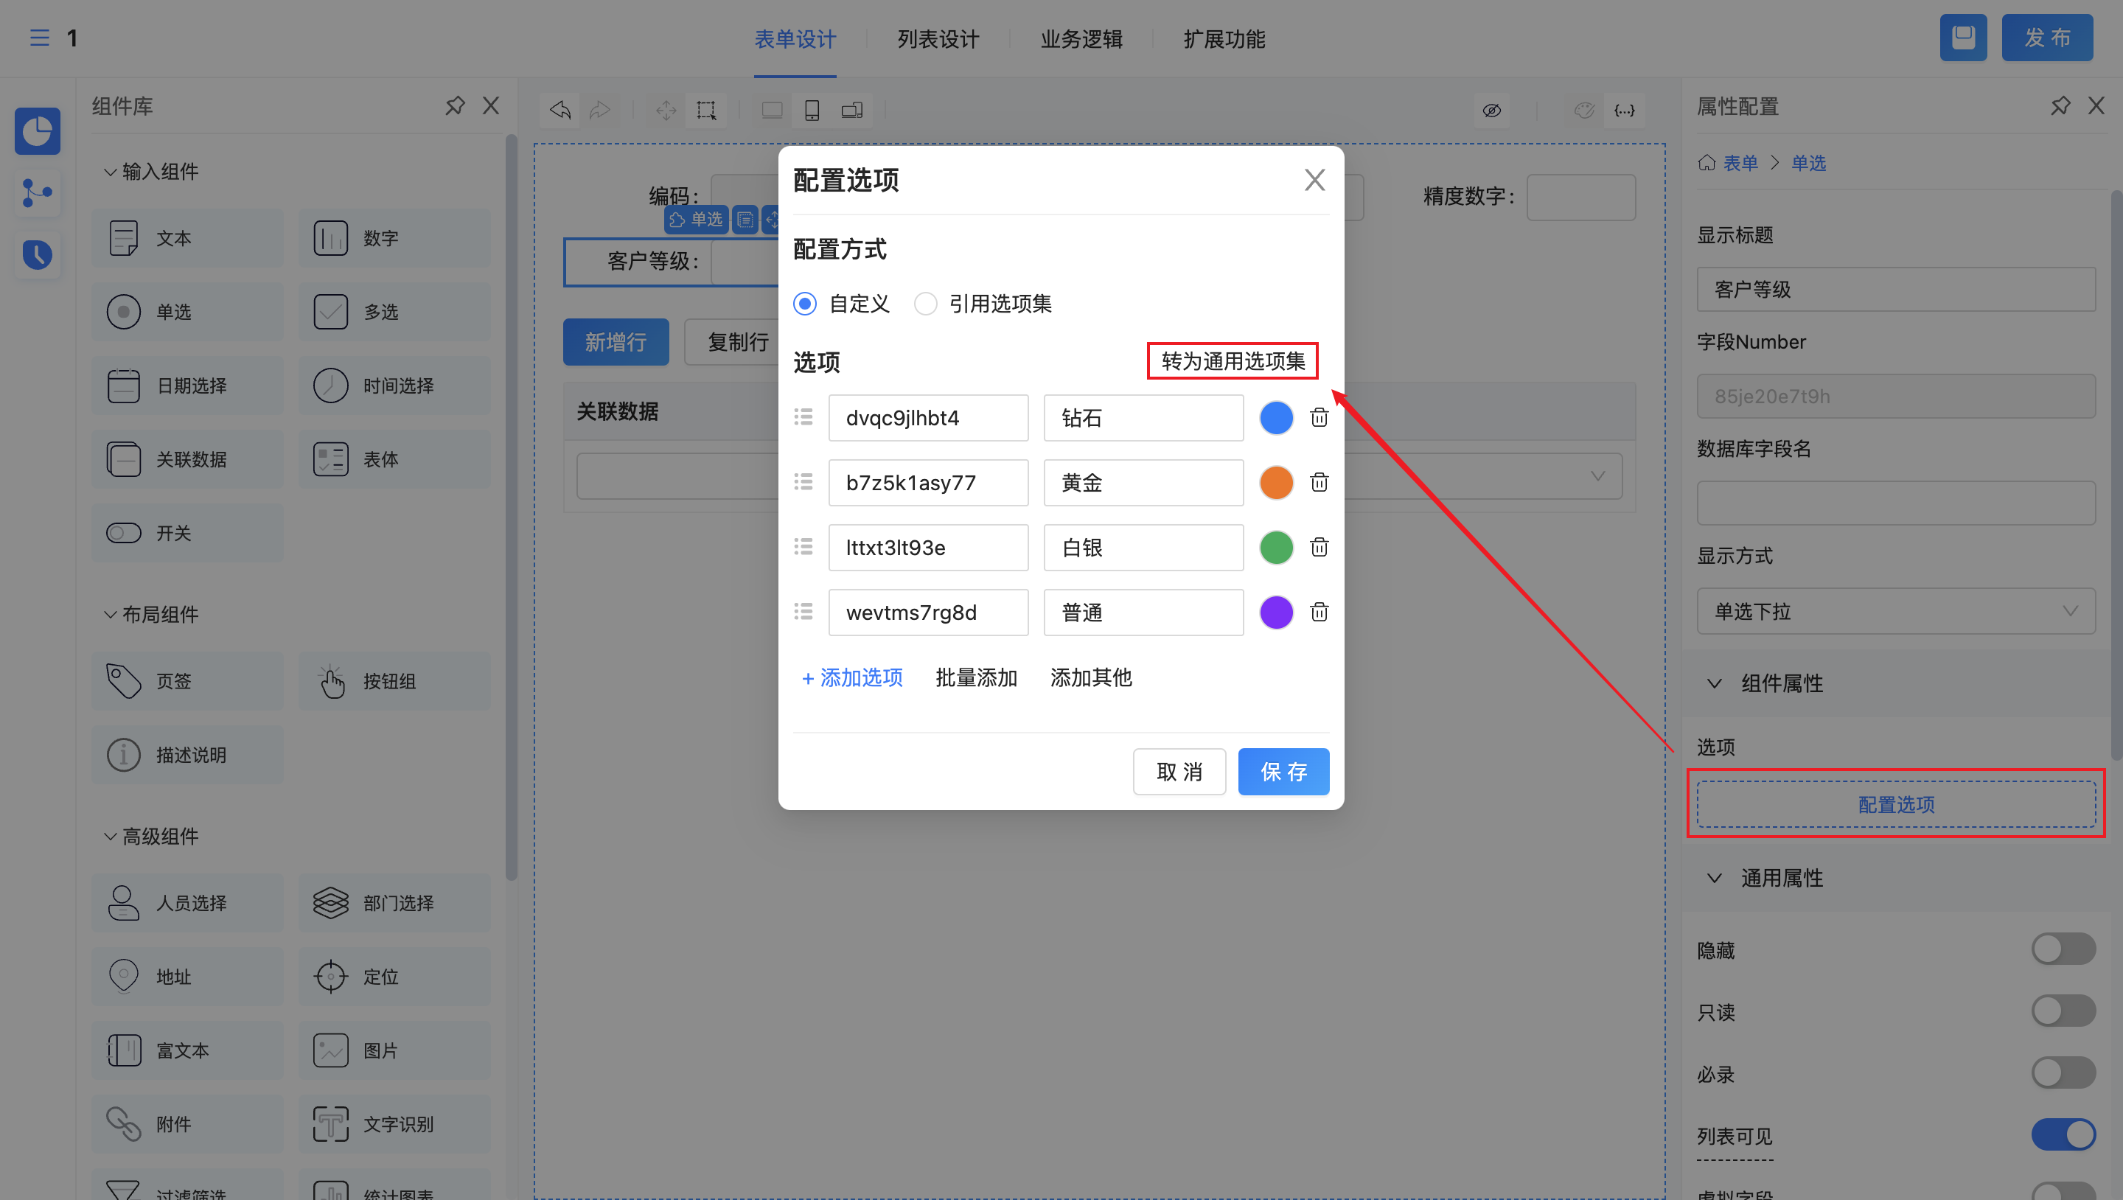Viewport: 2123px width, 1200px height.
Task: Click 转为通用选项集 button
Action: point(1232,361)
